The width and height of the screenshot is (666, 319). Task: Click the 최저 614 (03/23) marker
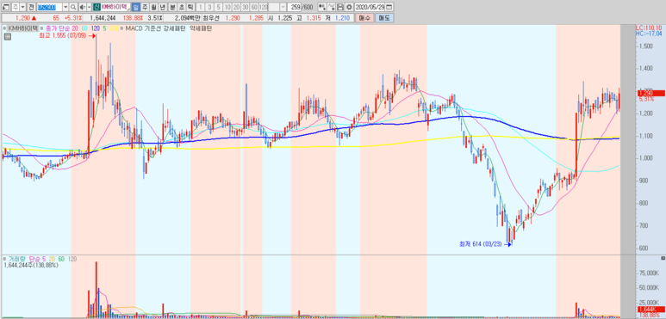tap(484, 243)
